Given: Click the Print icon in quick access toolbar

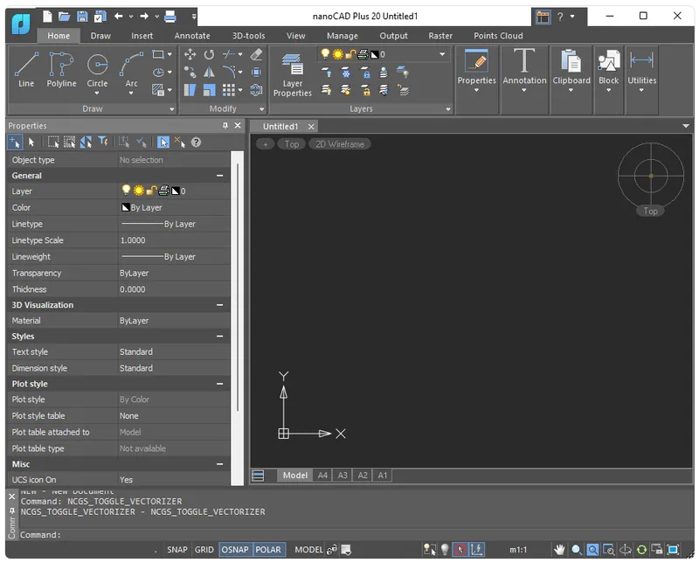Looking at the screenshot, I should (x=170, y=17).
